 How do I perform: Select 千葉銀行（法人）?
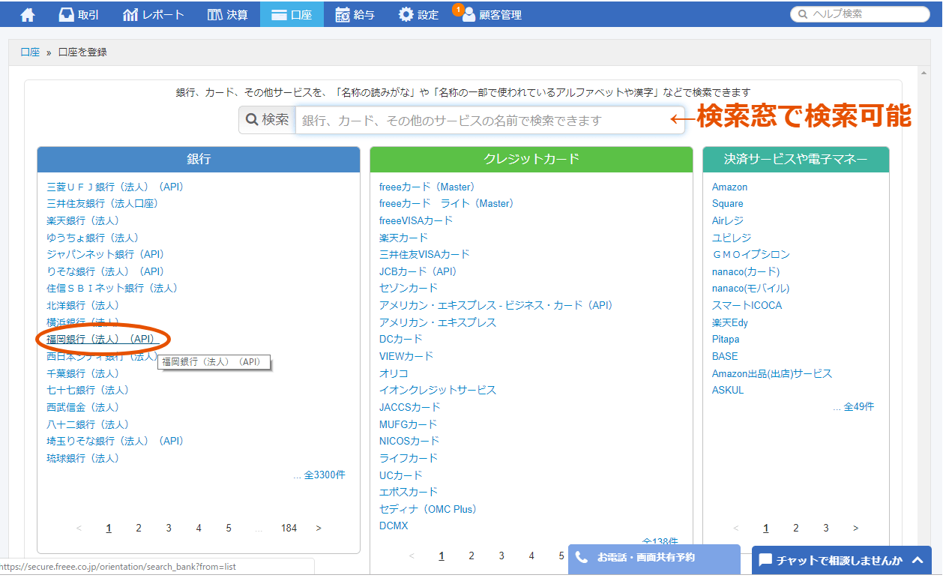coord(82,373)
